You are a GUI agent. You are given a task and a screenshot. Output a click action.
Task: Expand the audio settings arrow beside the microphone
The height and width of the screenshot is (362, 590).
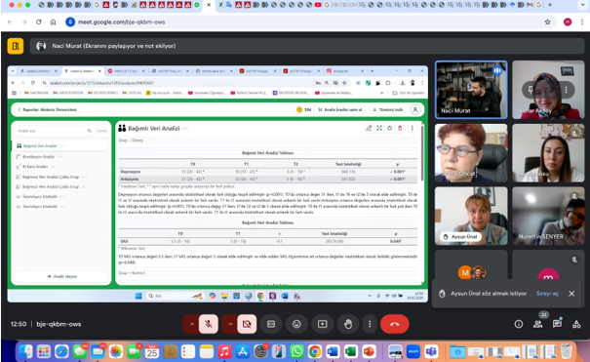[191, 324]
